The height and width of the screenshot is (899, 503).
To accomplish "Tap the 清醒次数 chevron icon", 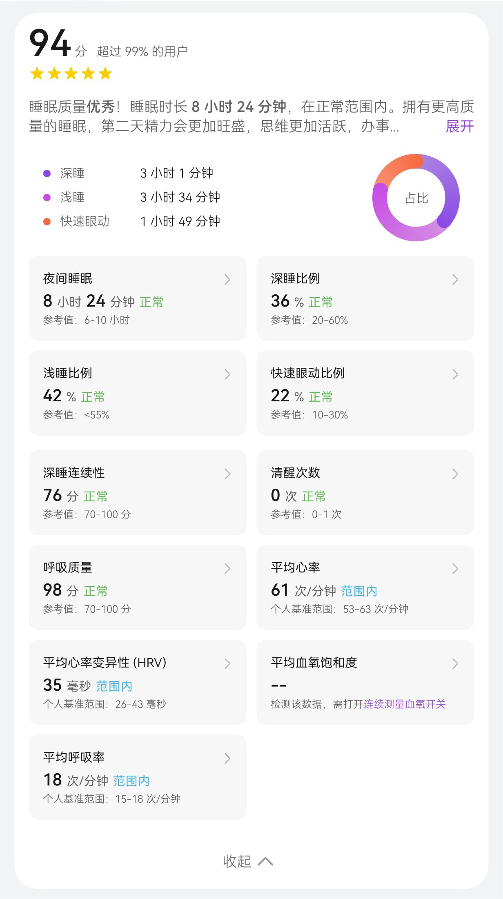I will pyautogui.click(x=455, y=474).
